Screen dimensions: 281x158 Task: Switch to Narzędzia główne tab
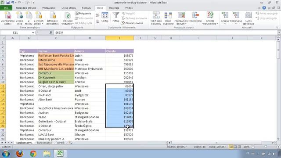click(26, 8)
